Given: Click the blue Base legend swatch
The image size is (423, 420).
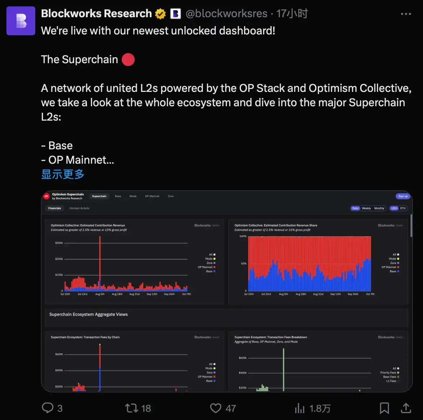Looking at the screenshot, I should click(215, 271).
